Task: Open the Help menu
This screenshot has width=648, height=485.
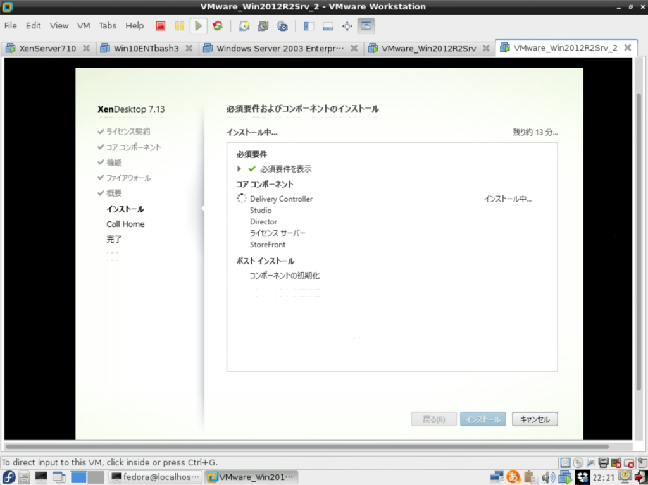Action: coord(134,26)
